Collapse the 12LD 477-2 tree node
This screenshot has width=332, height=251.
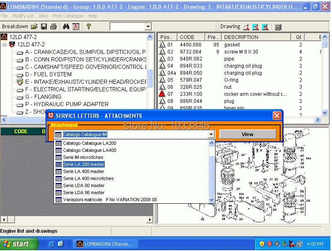click(4, 45)
